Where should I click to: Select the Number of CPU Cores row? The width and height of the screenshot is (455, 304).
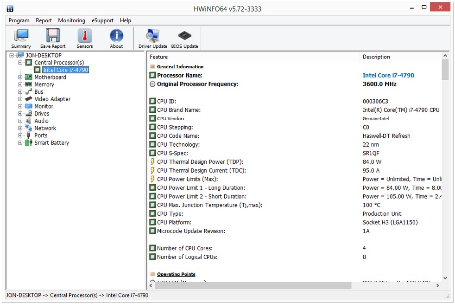tap(295, 248)
